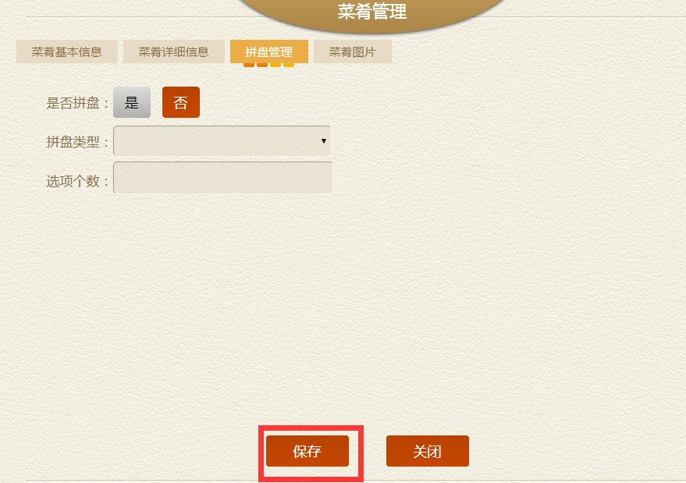686x483 pixels.
Task: Focus the 选项个数 input field
Action: [222, 178]
